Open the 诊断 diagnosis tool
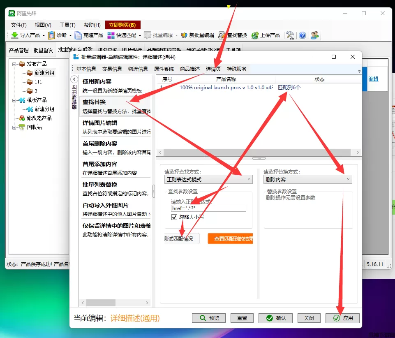The height and width of the screenshot is (338, 395). (52, 35)
